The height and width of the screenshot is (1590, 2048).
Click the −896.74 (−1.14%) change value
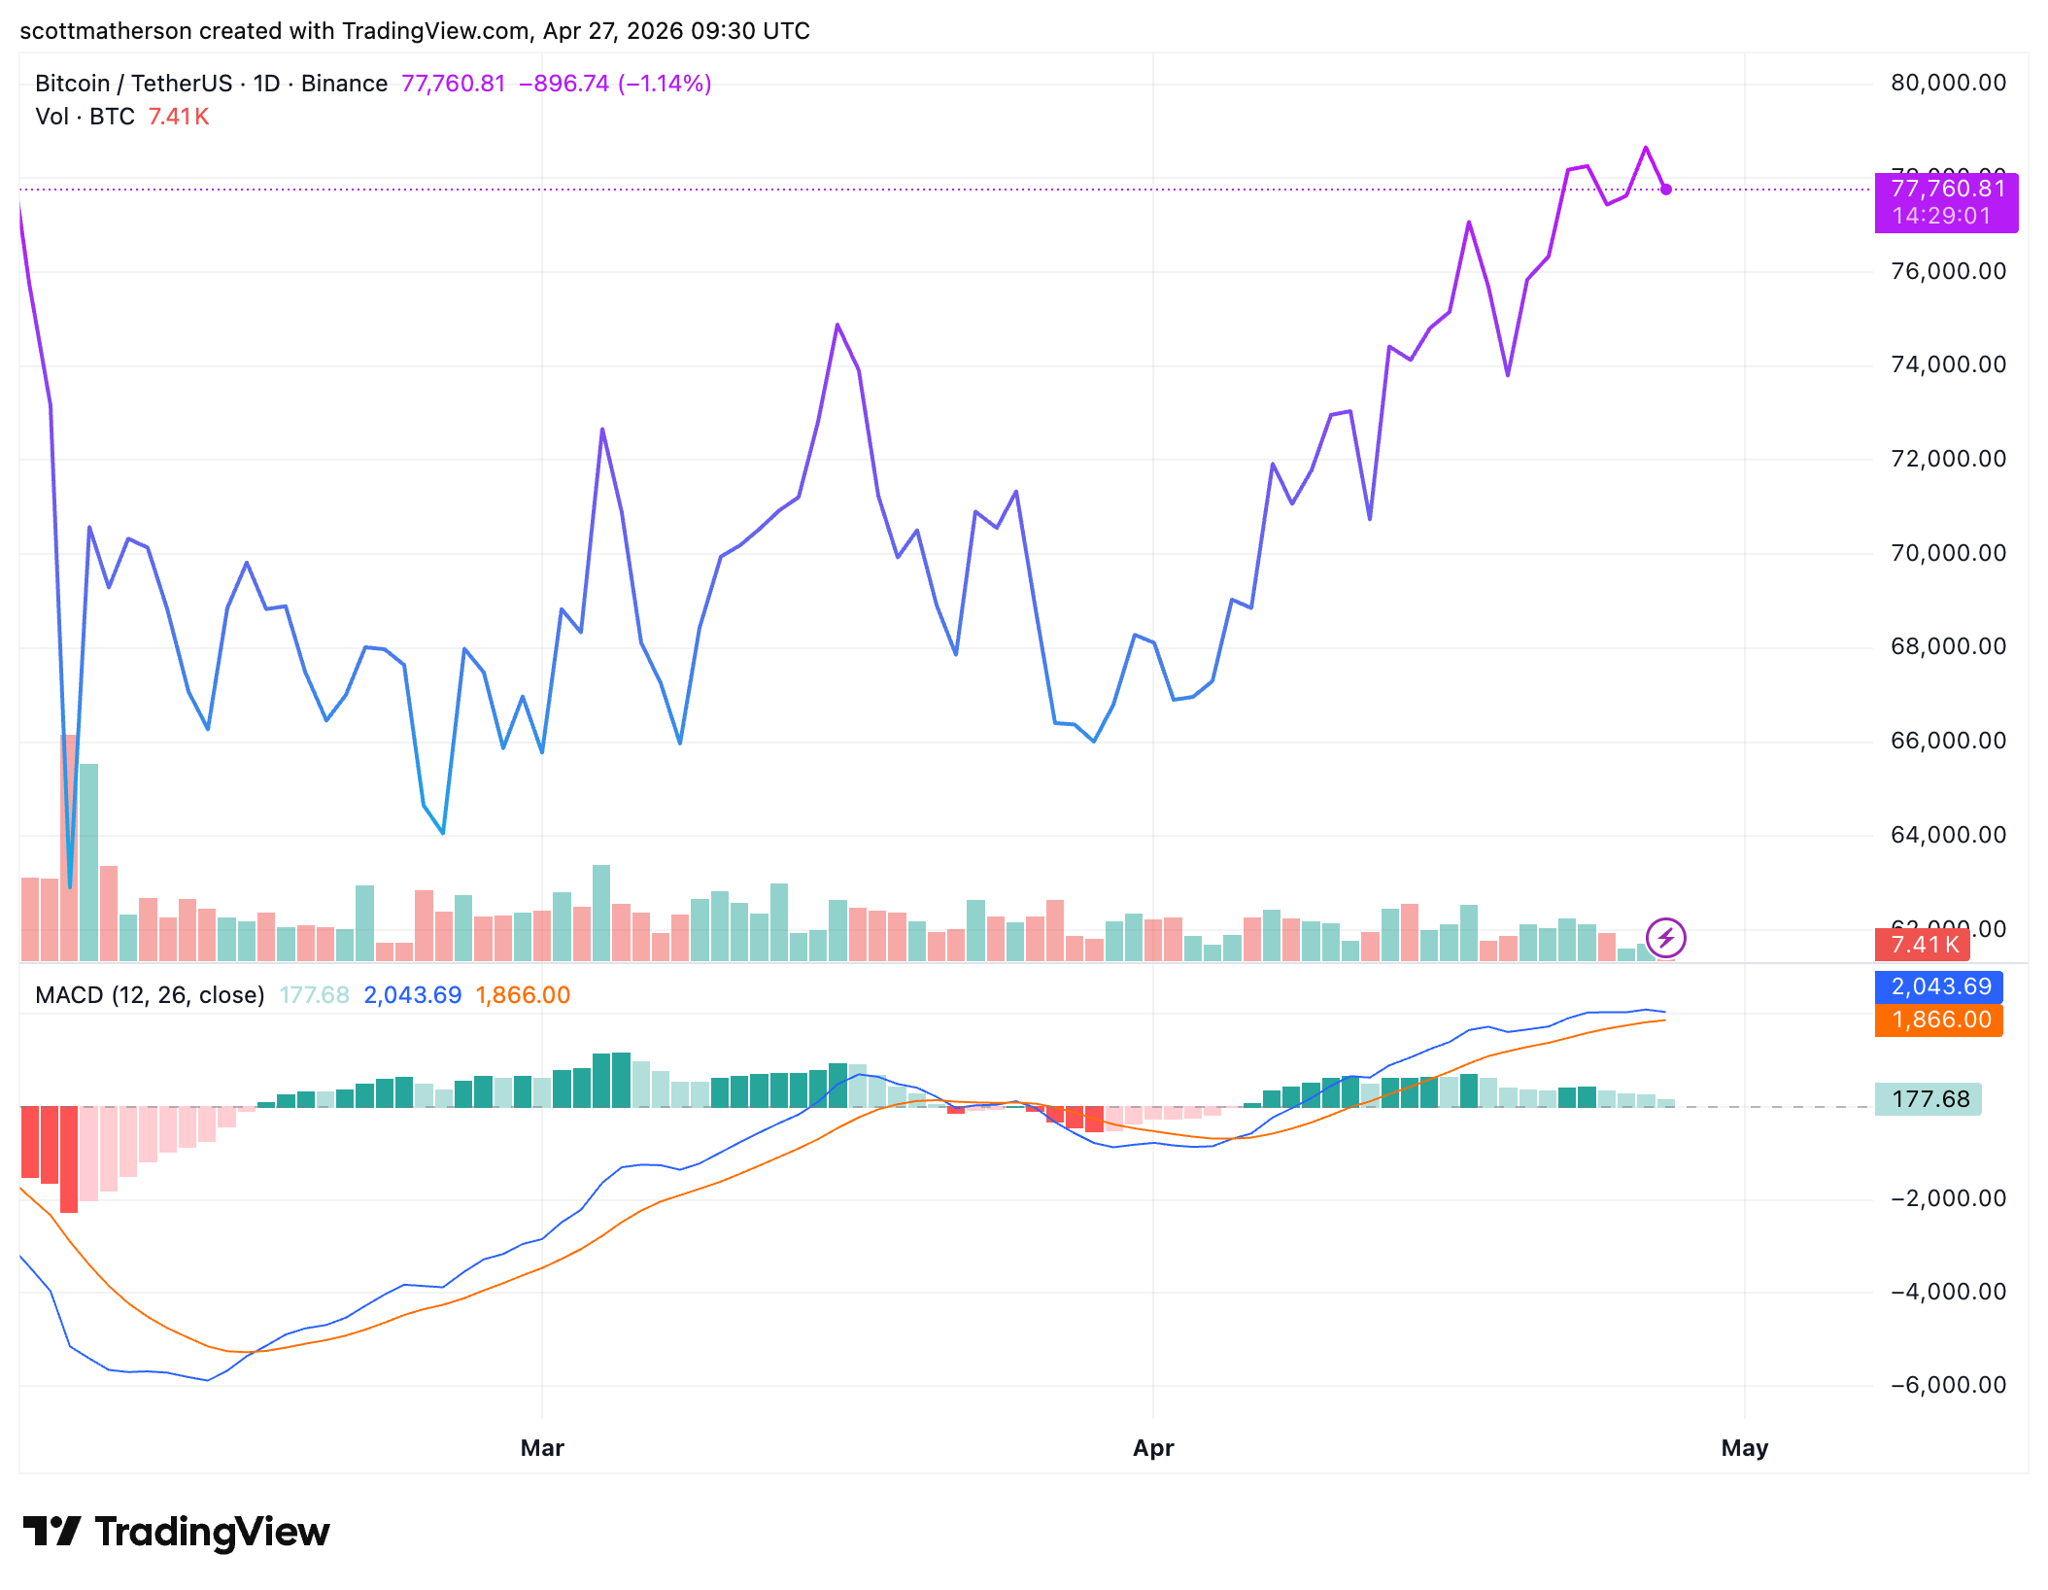615,84
